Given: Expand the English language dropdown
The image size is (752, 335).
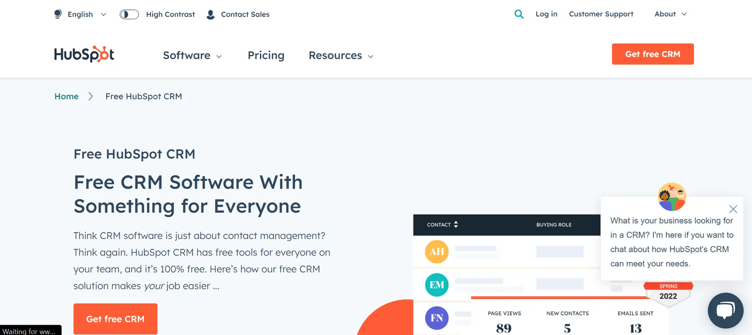Looking at the screenshot, I should (87, 15).
